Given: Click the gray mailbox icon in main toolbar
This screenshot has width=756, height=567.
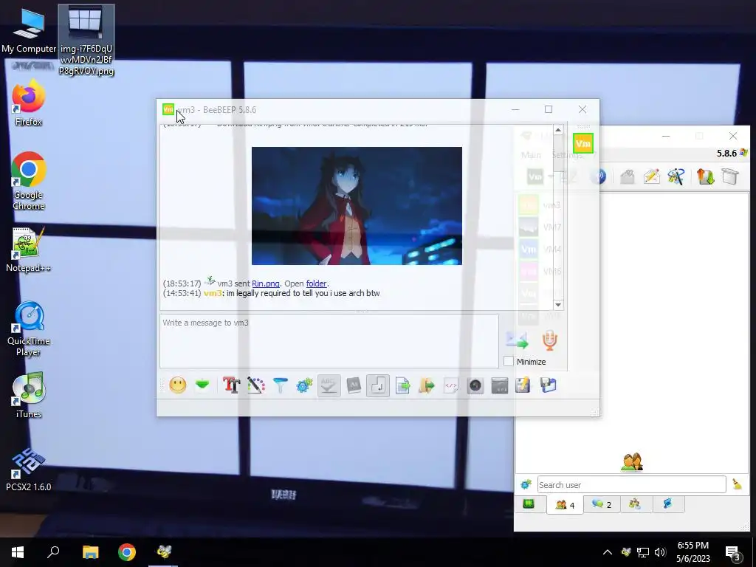Looking at the screenshot, I should (627, 176).
